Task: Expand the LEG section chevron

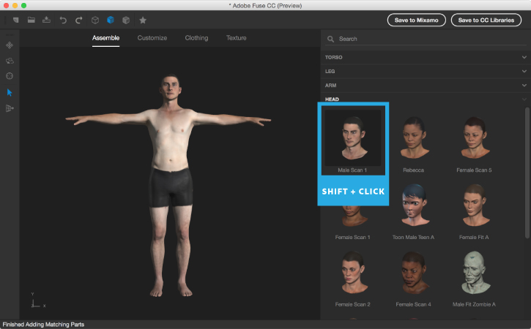Action: 524,71
